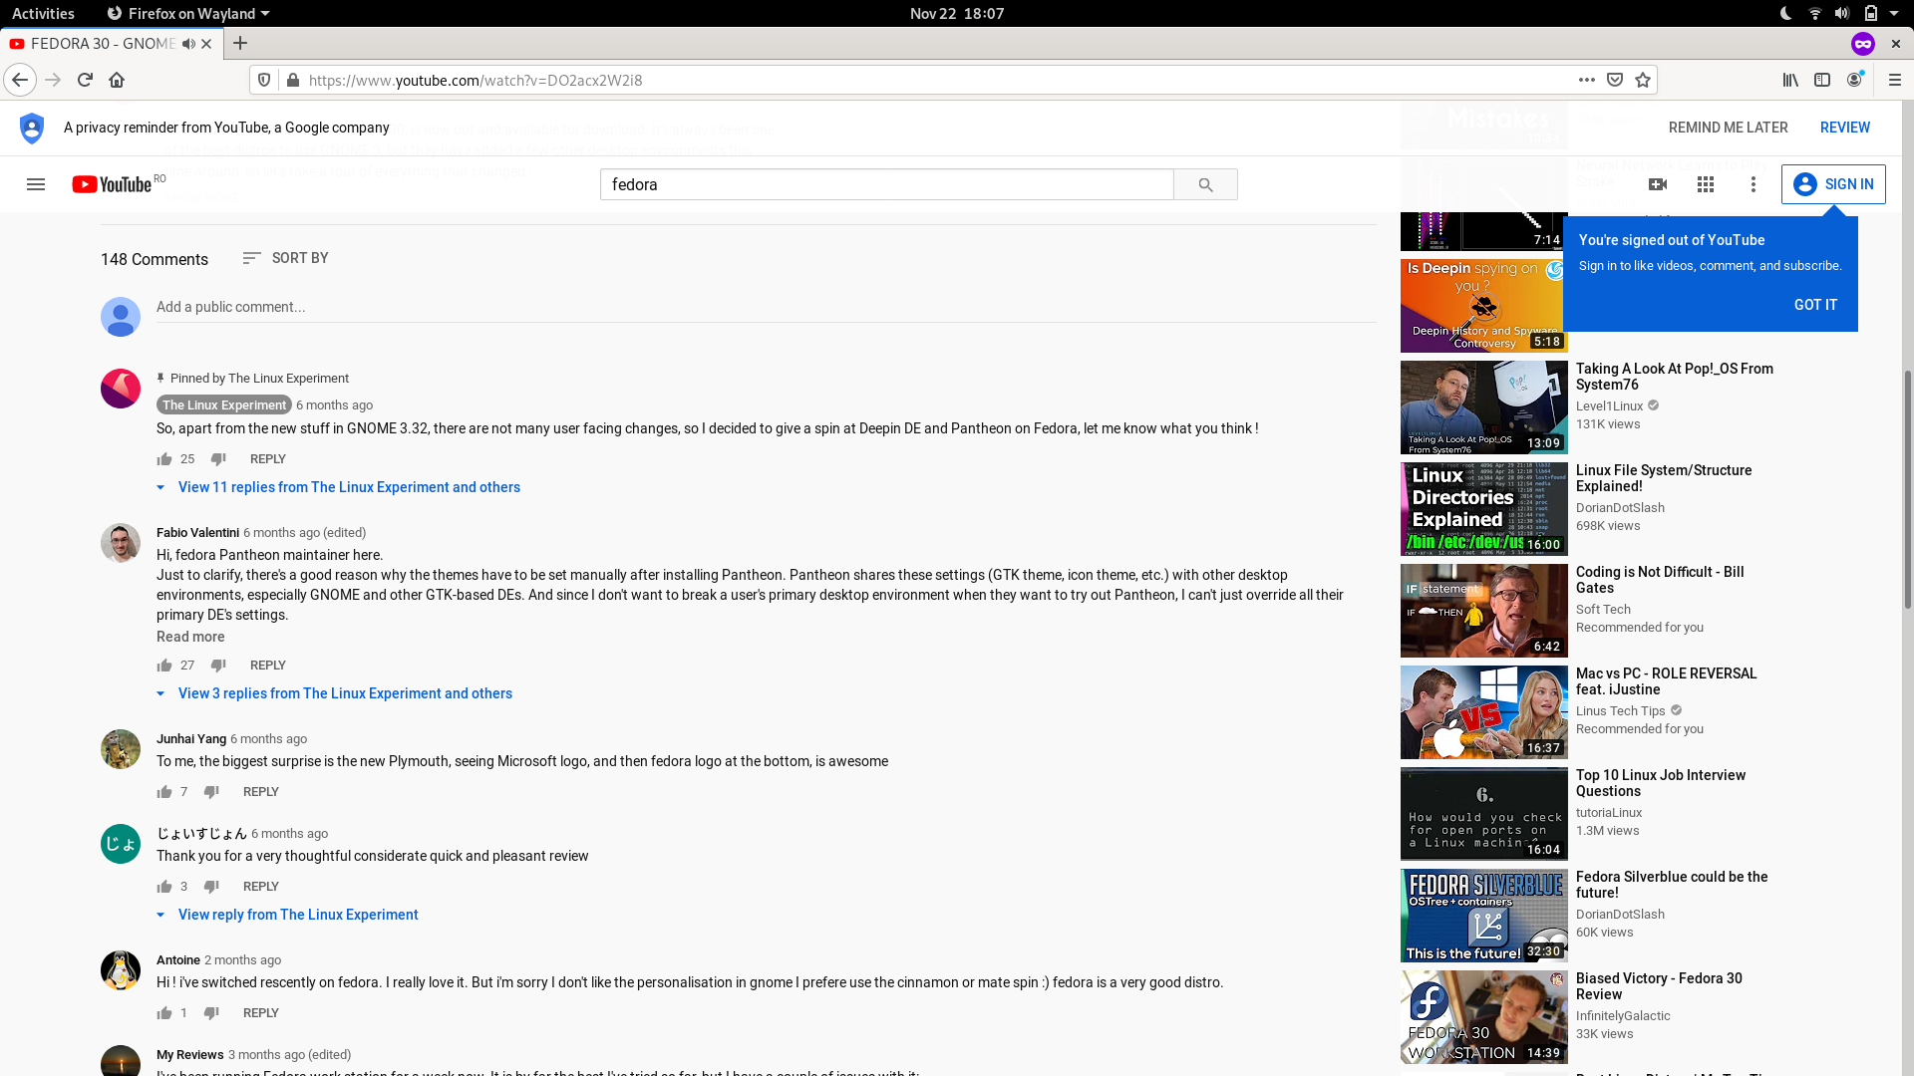The width and height of the screenshot is (1914, 1076).
Task: Click REMIND ME LATER
Action: (1728, 128)
